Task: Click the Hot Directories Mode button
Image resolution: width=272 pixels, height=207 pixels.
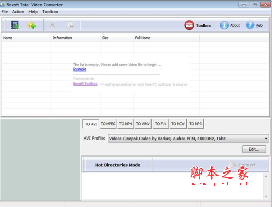Action: [x=117, y=165]
